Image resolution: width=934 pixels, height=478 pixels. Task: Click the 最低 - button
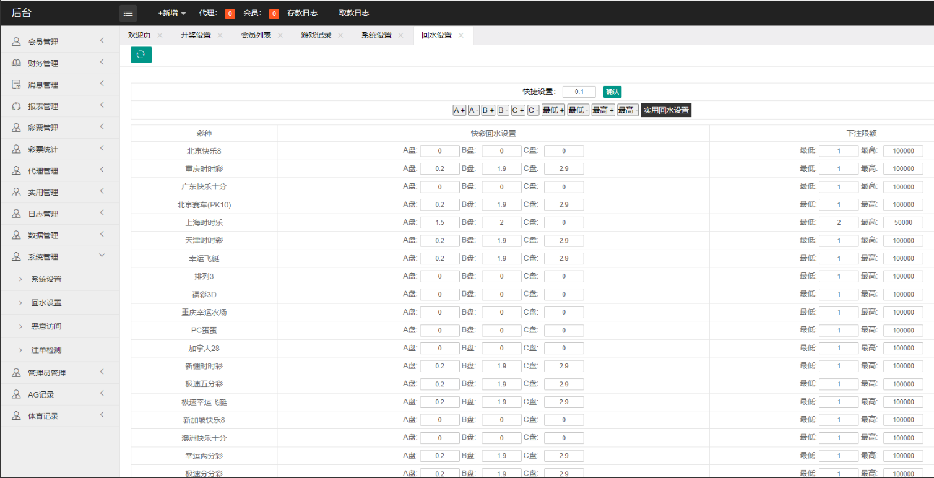(578, 110)
